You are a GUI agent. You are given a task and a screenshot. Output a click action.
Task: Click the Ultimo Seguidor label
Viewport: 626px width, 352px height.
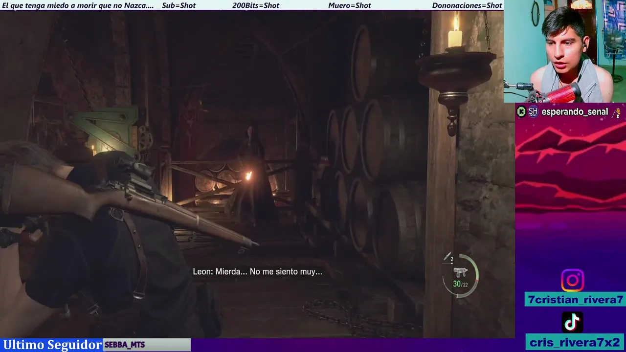tap(52, 345)
